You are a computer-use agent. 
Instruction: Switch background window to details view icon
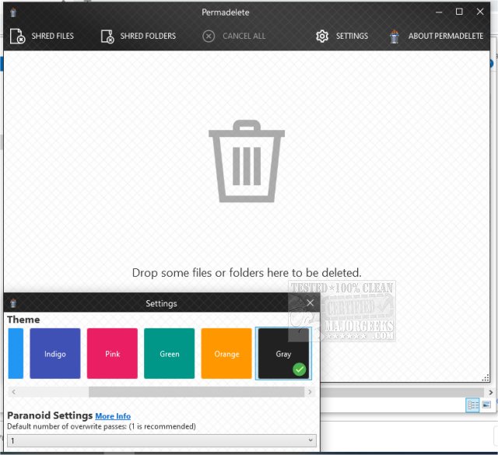point(472,404)
